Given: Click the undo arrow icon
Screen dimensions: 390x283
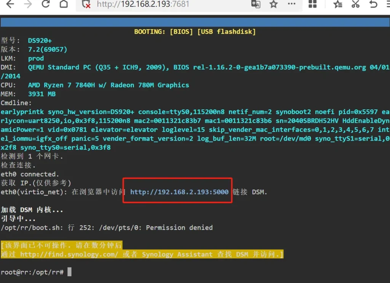Looking at the screenshot, I should click(373, 4).
